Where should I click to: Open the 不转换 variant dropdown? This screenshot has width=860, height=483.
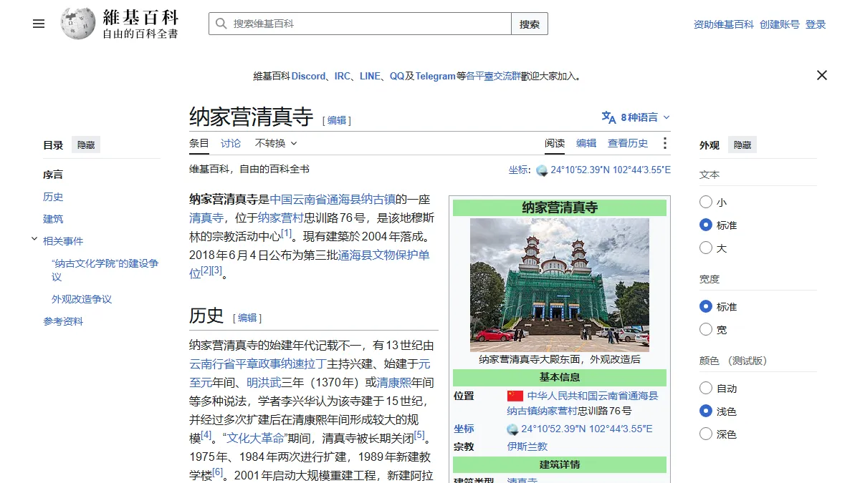[x=276, y=143]
